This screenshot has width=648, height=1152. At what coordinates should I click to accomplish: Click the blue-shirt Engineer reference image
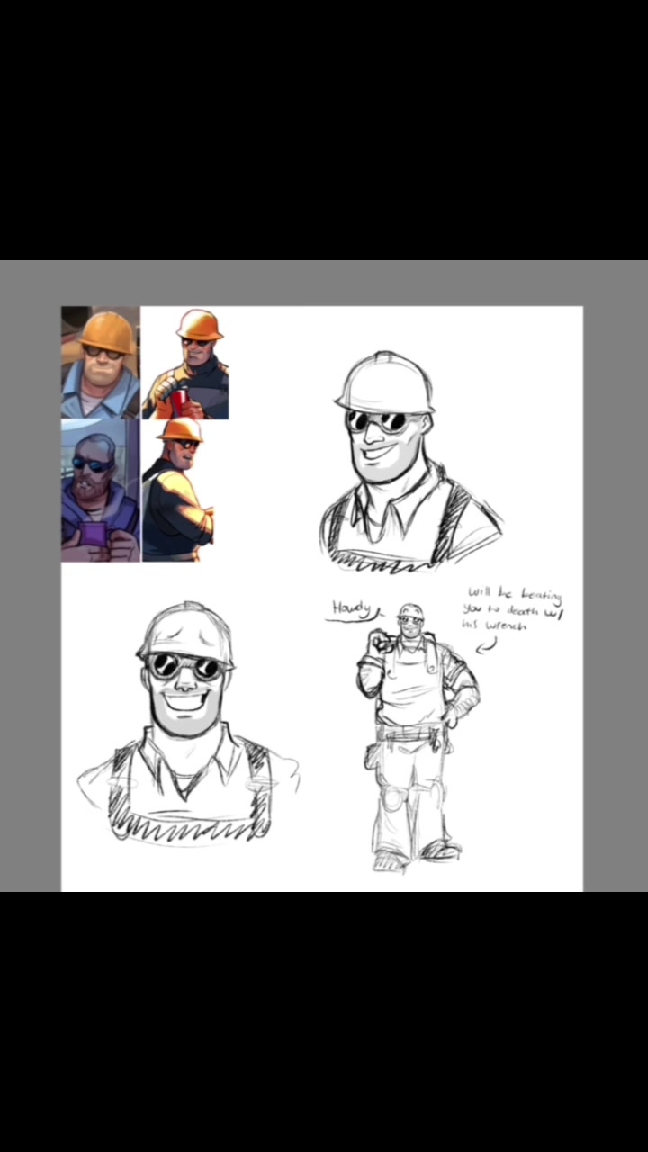point(101,363)
